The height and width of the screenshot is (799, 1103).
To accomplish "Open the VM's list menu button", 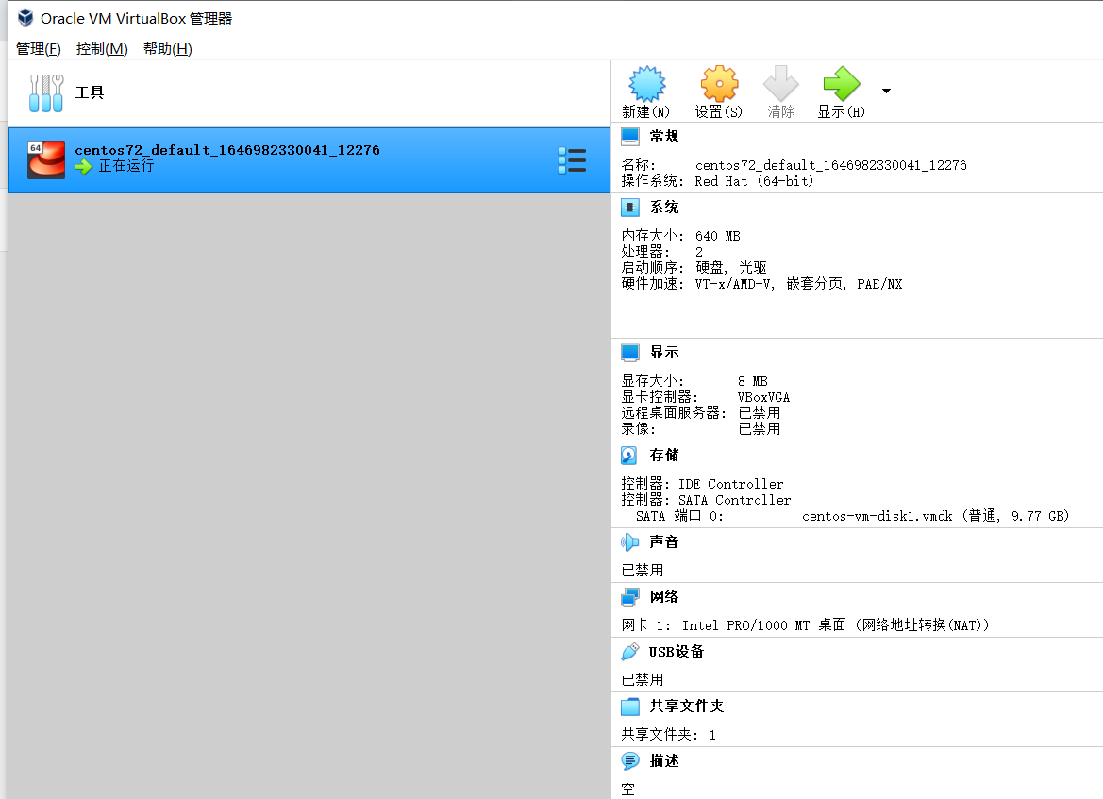I will click(x=572, y=159).
